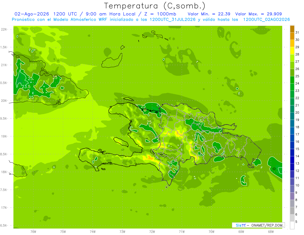Click the "28" colorbar scale label

(x=297, y=54)
